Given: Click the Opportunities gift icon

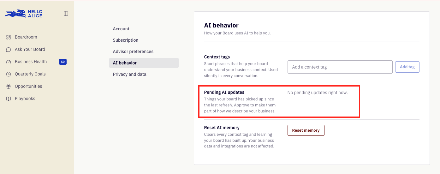Looking at the screenshot, I should [x=9, y=87].
